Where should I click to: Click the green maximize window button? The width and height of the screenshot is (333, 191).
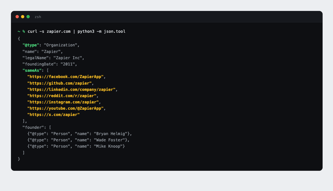pos(28,17)
